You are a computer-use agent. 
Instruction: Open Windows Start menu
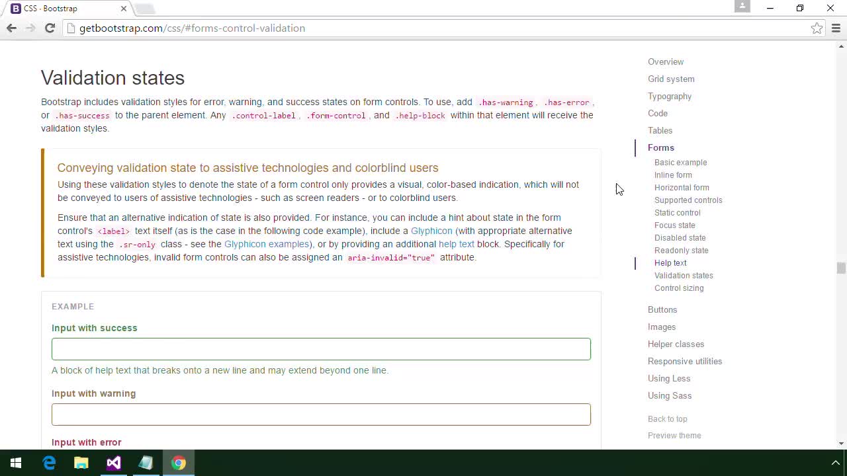pos(16,463)
